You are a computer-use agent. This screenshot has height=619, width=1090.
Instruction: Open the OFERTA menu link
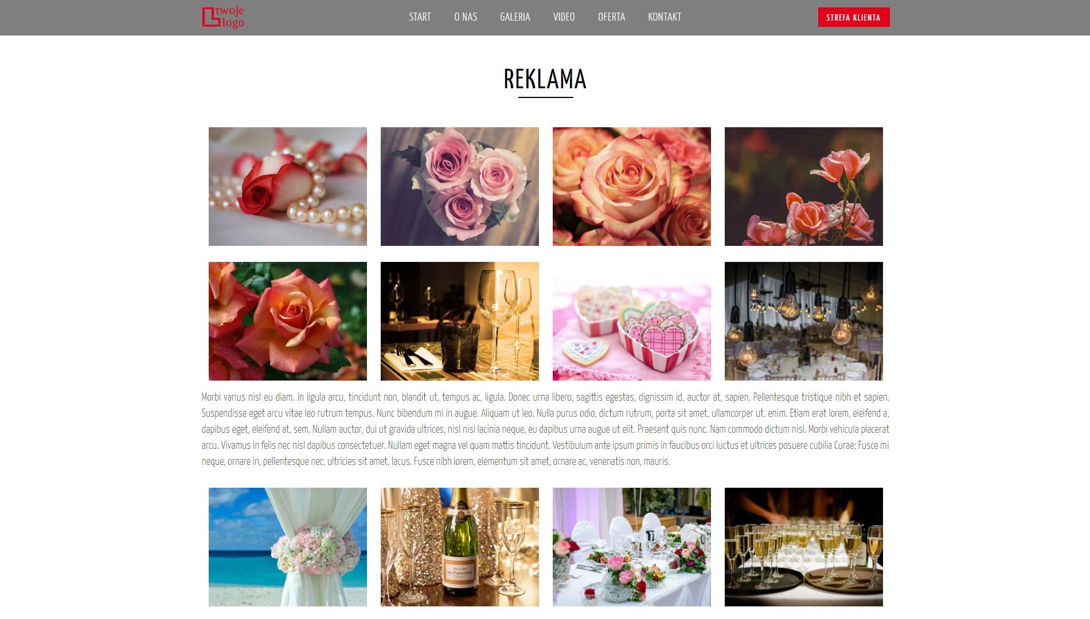click(611, 17)
